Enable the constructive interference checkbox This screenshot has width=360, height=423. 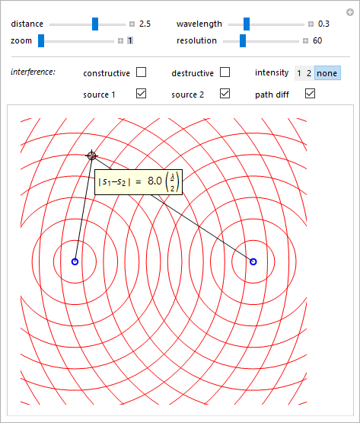click(x=142, y=72)
